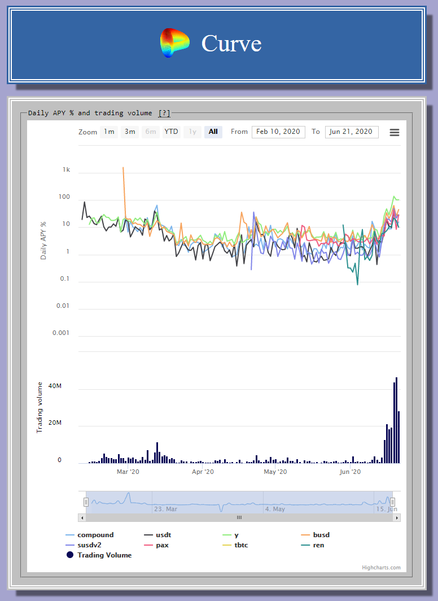Select the 3m zoom range

click(x=130, y=132)
